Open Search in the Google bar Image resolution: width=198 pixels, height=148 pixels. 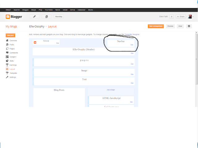(17, 10)
